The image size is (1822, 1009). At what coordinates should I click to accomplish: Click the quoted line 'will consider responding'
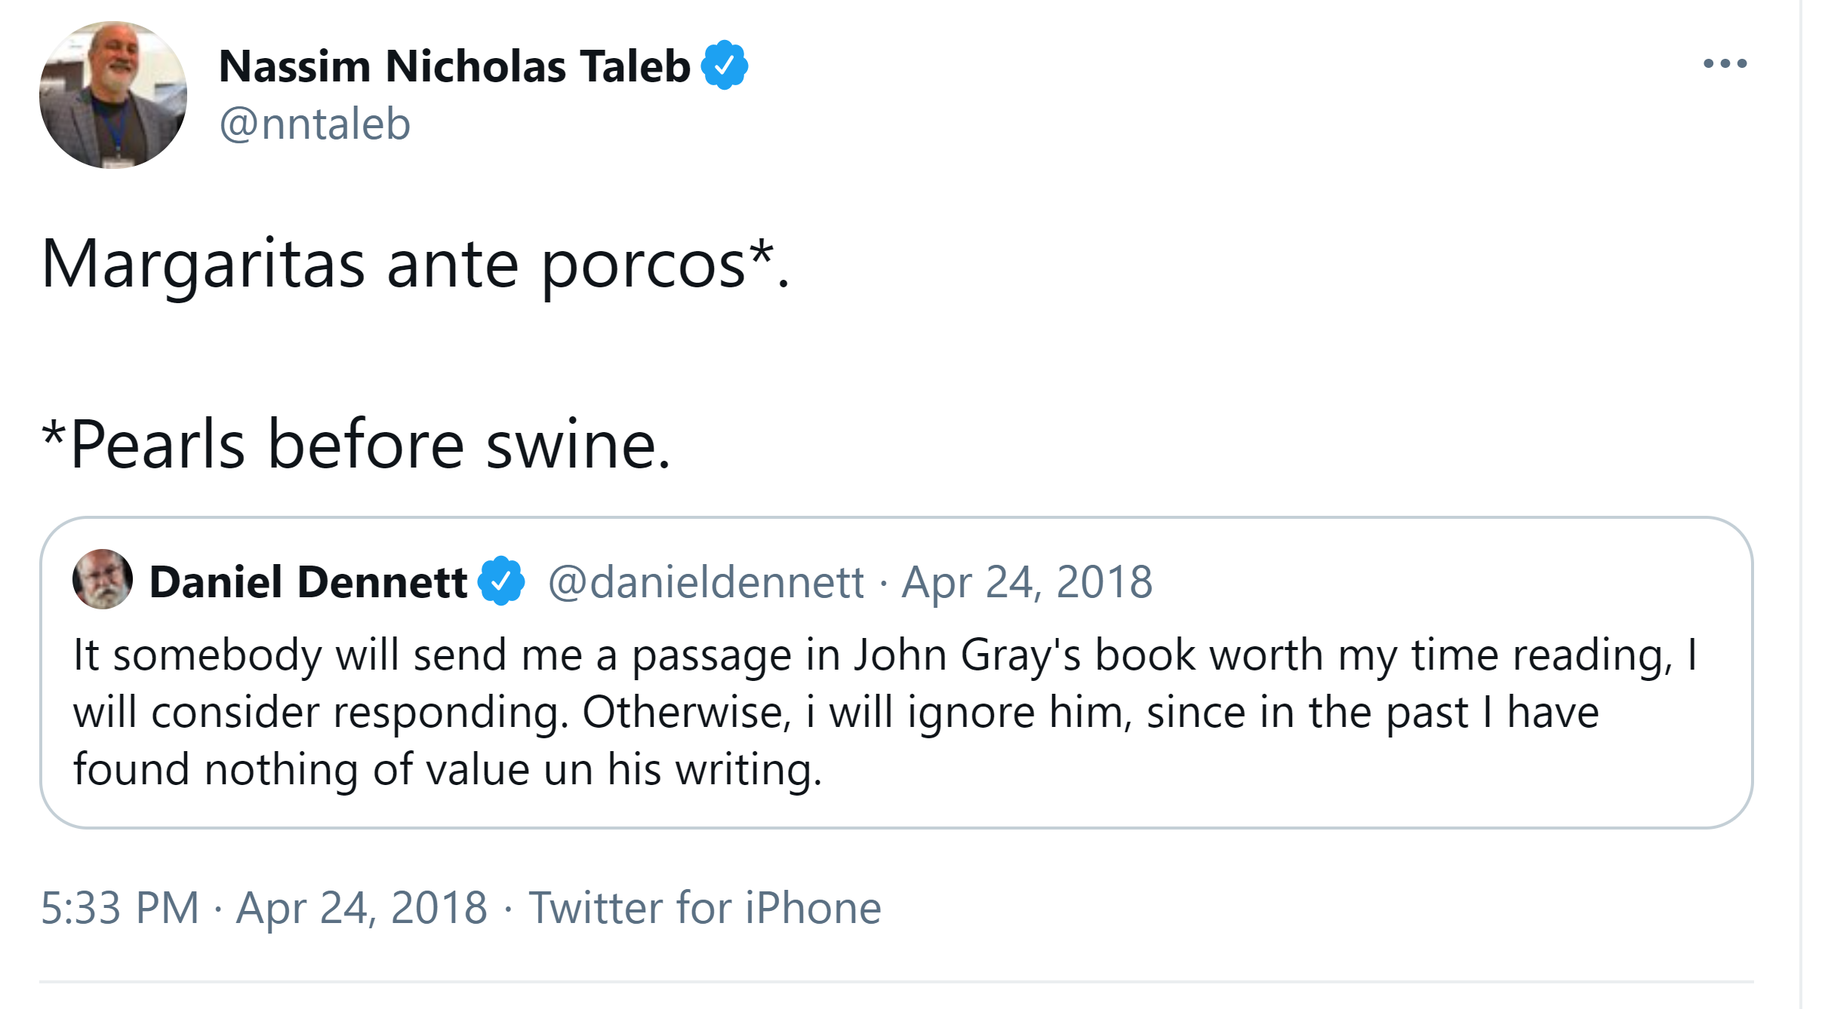(836, 712)
